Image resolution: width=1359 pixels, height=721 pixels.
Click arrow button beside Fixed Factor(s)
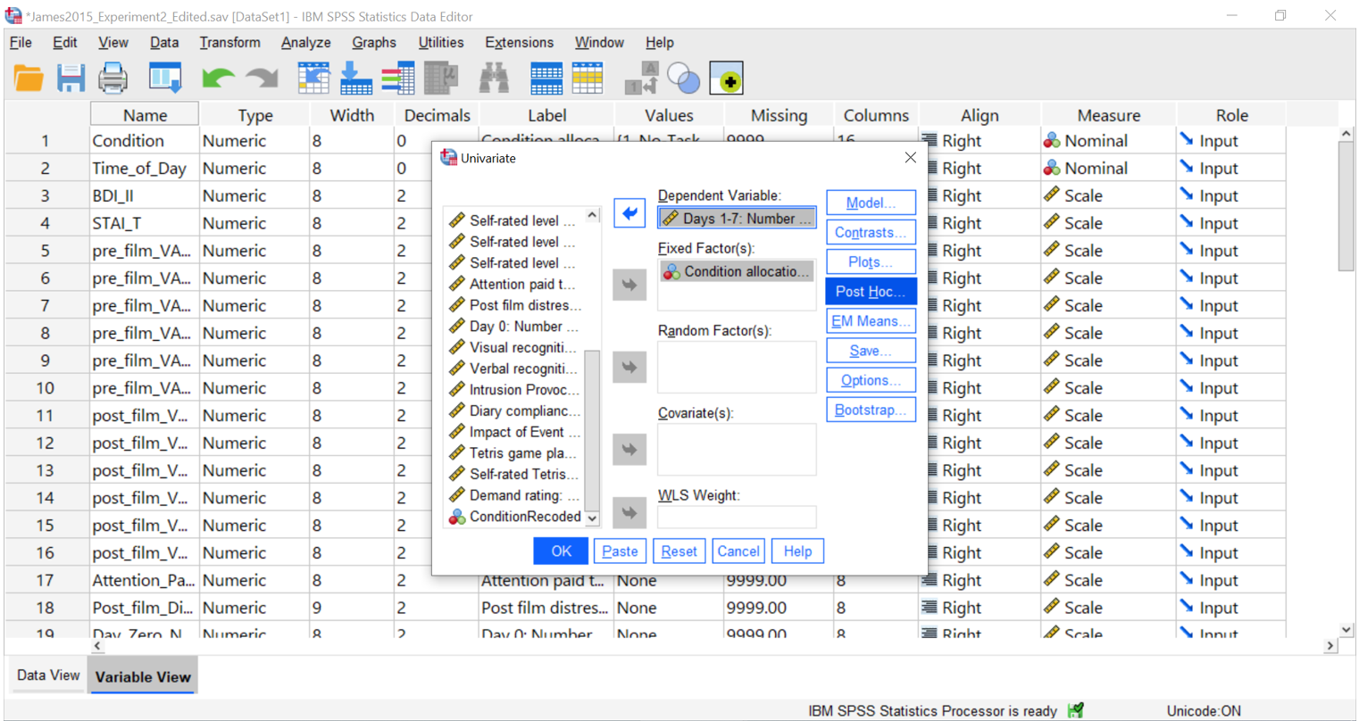629,285
